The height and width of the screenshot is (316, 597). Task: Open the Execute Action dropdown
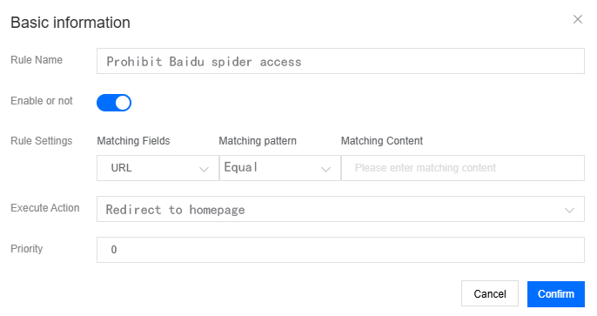(340, 209)
